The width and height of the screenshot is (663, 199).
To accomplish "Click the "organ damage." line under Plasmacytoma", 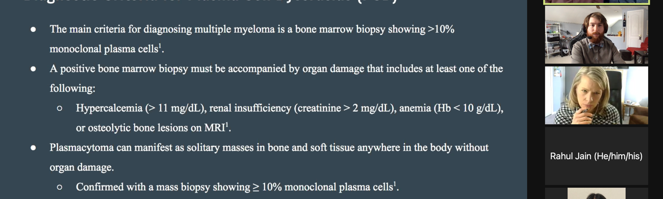I will [82, 168].
